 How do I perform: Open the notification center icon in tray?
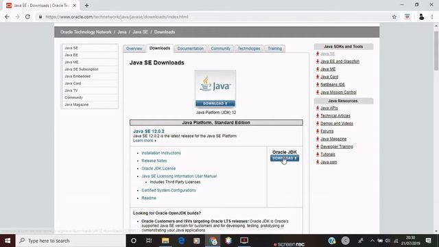pyautogui.click(x=428, y=241)
